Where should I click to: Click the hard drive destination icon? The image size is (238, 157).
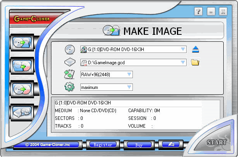point(70,62)
